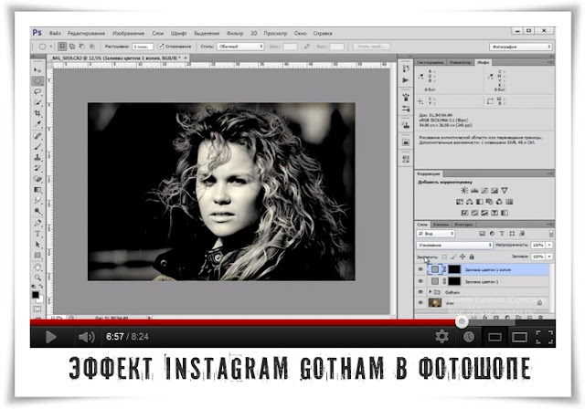Screen dimensions: 585x409
Task: Open the Fill slider arrow
Action: pos(549,257)
